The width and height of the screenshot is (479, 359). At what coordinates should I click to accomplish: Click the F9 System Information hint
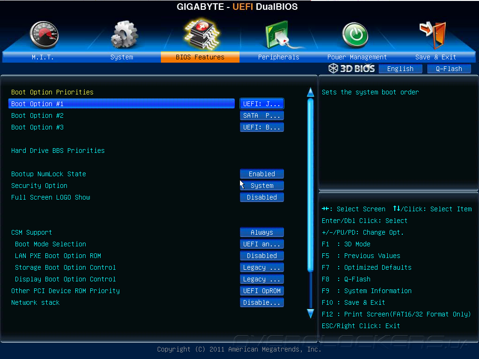pyautogui.click(x=367, y=291)
